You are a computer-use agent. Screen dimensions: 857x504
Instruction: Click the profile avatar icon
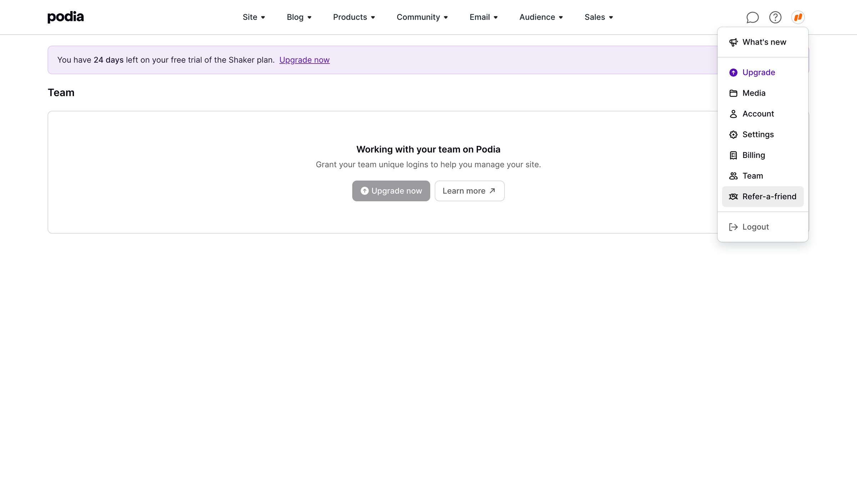point(798,17)
